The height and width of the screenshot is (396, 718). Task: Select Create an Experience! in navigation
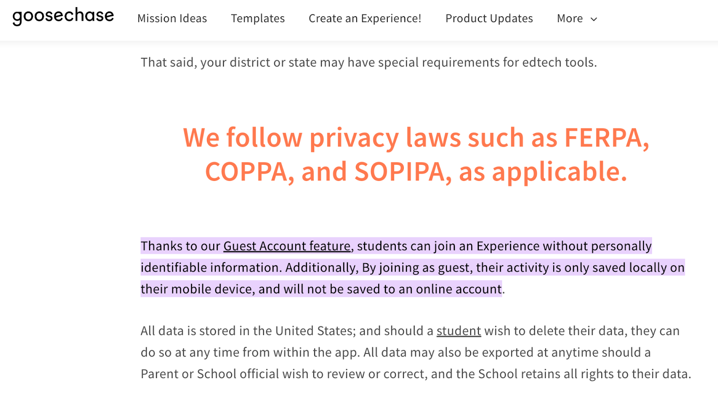click(x=365, y=18)
